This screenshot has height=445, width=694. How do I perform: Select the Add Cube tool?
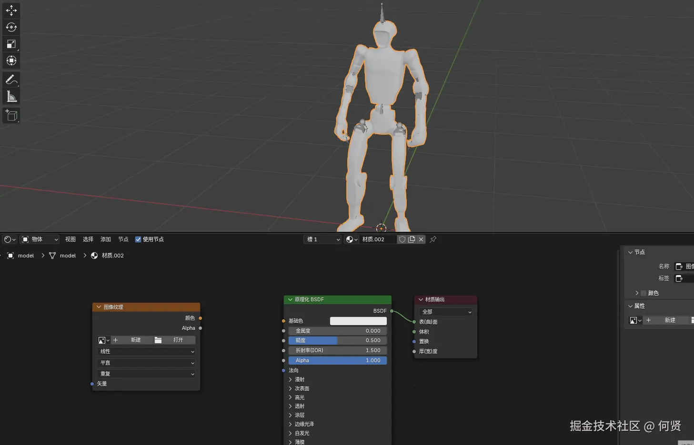tap(11, 115)
